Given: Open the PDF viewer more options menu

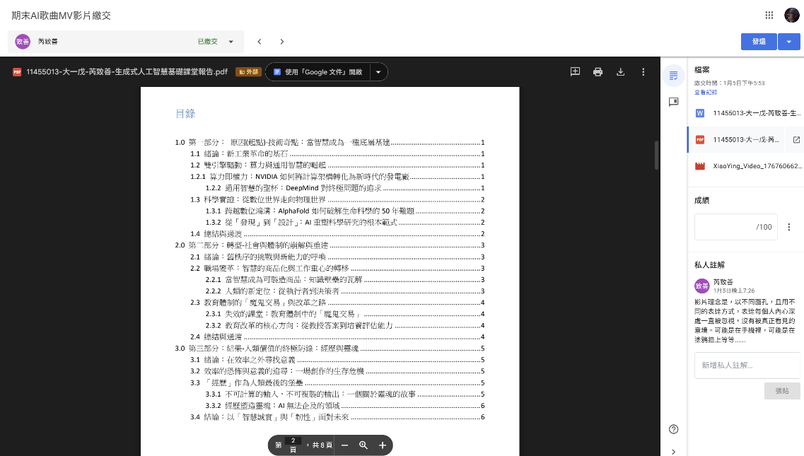Looking at the screenshot, I should [643, 71].
